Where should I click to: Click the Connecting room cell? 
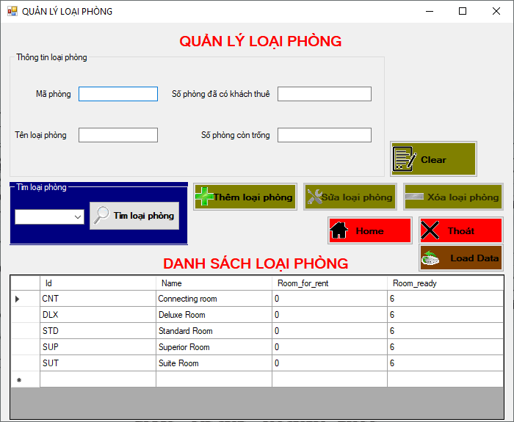[214, 299]
